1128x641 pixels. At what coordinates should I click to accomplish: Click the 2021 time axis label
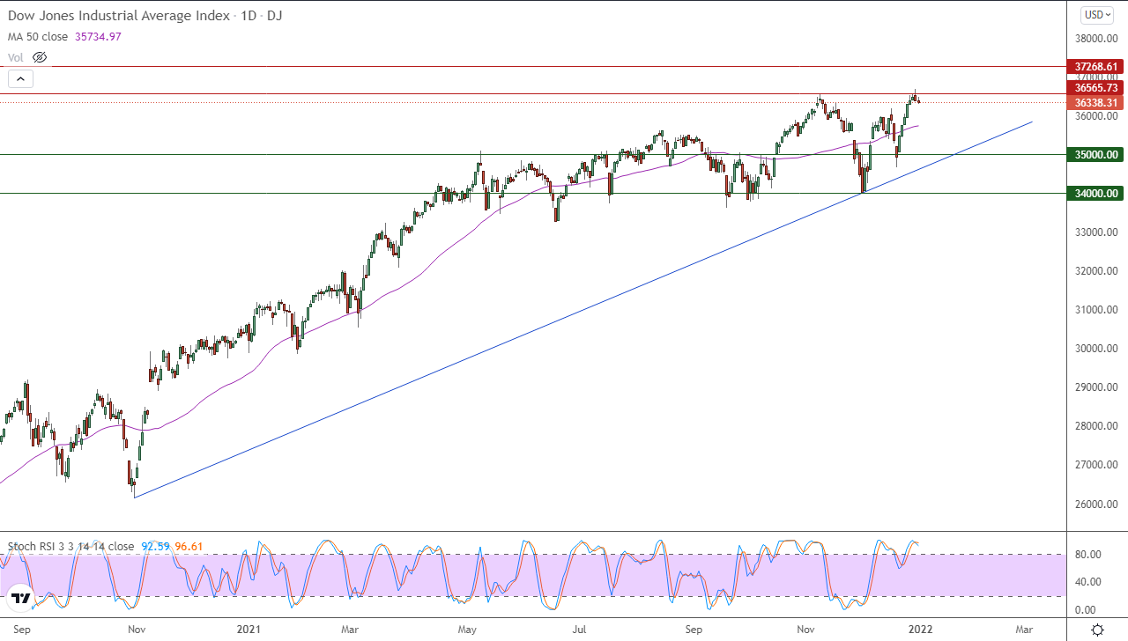(x=249, y=630)
